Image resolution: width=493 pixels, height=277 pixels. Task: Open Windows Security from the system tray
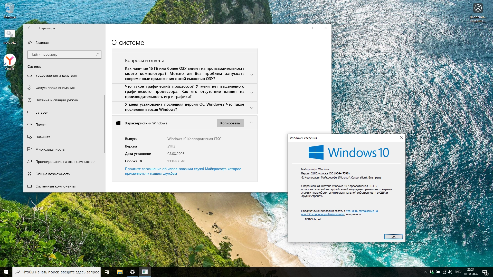[x=432, y=272]
